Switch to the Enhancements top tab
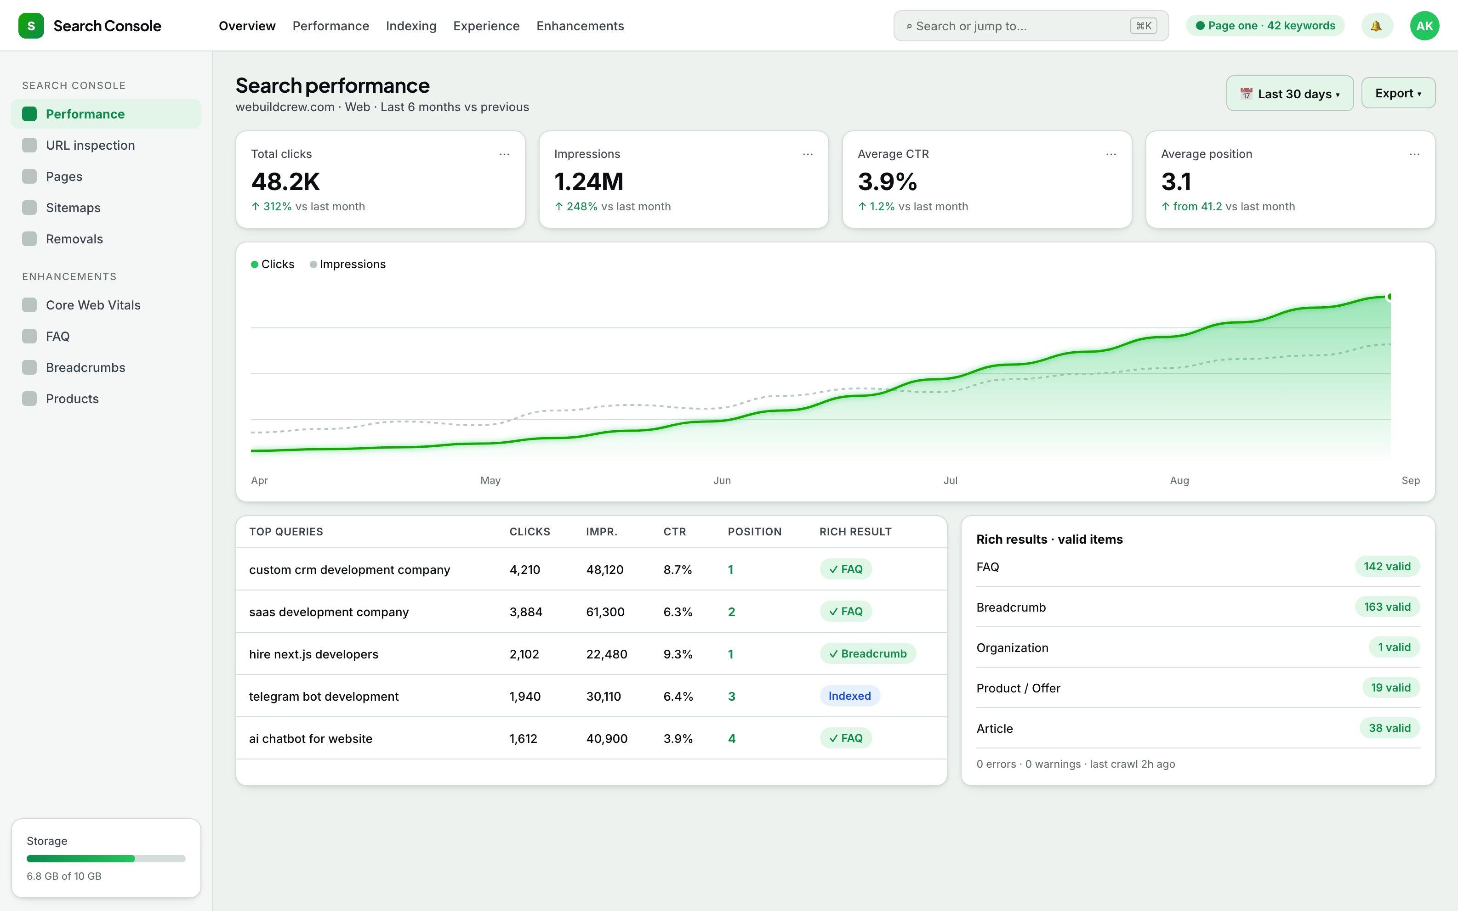 tap(580, 26)
